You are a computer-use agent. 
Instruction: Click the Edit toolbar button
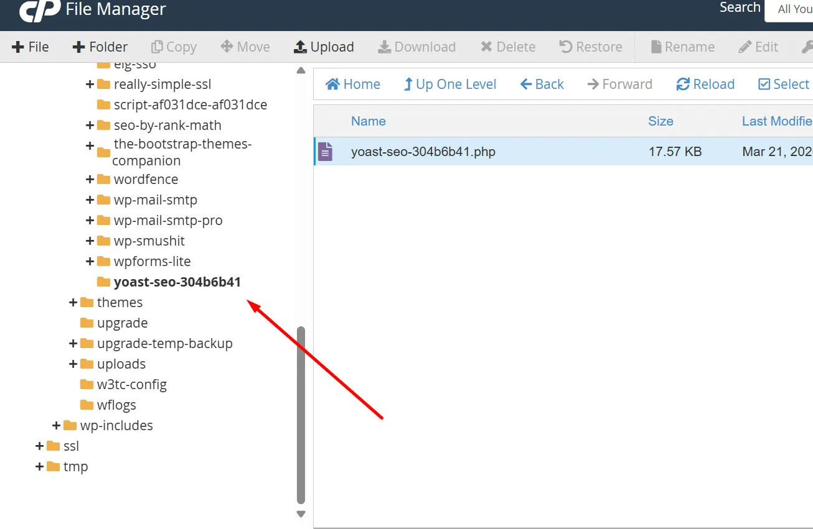[758, 47]
